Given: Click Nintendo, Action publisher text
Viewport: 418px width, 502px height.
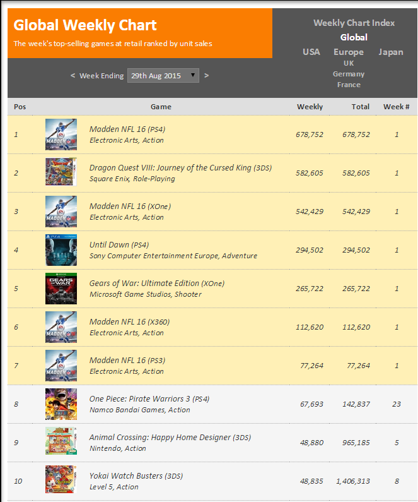Looking at the screenshot, I should [118, 448].
